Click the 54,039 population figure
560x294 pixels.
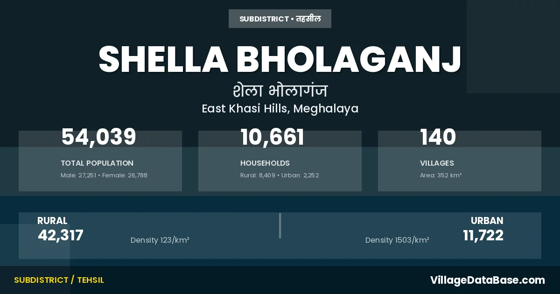(x=99, y=137)
